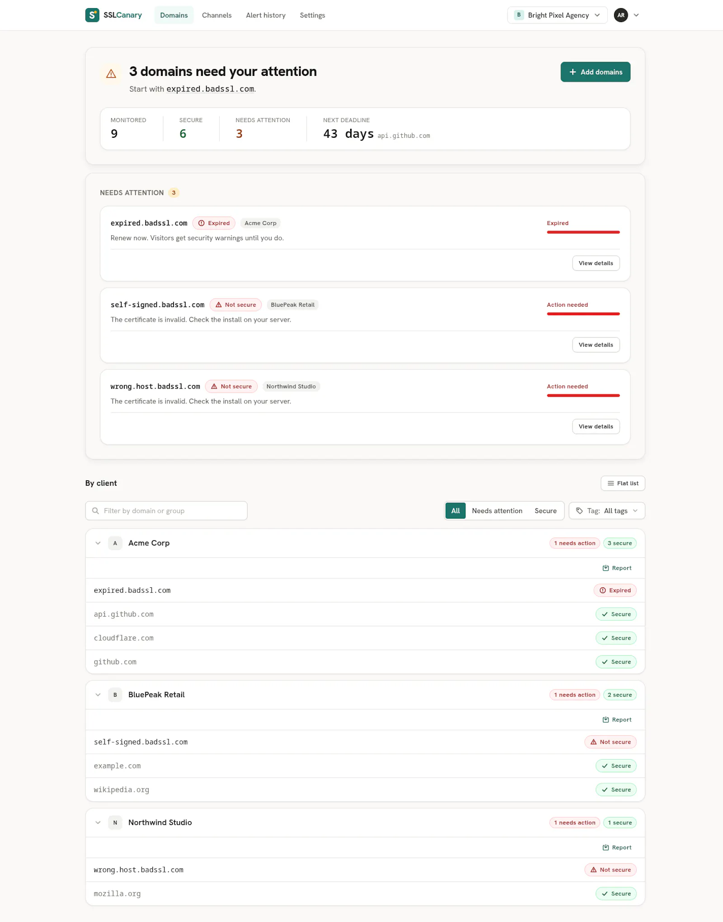
Task: Open the Domains tab
Action: tap(174, 15)
